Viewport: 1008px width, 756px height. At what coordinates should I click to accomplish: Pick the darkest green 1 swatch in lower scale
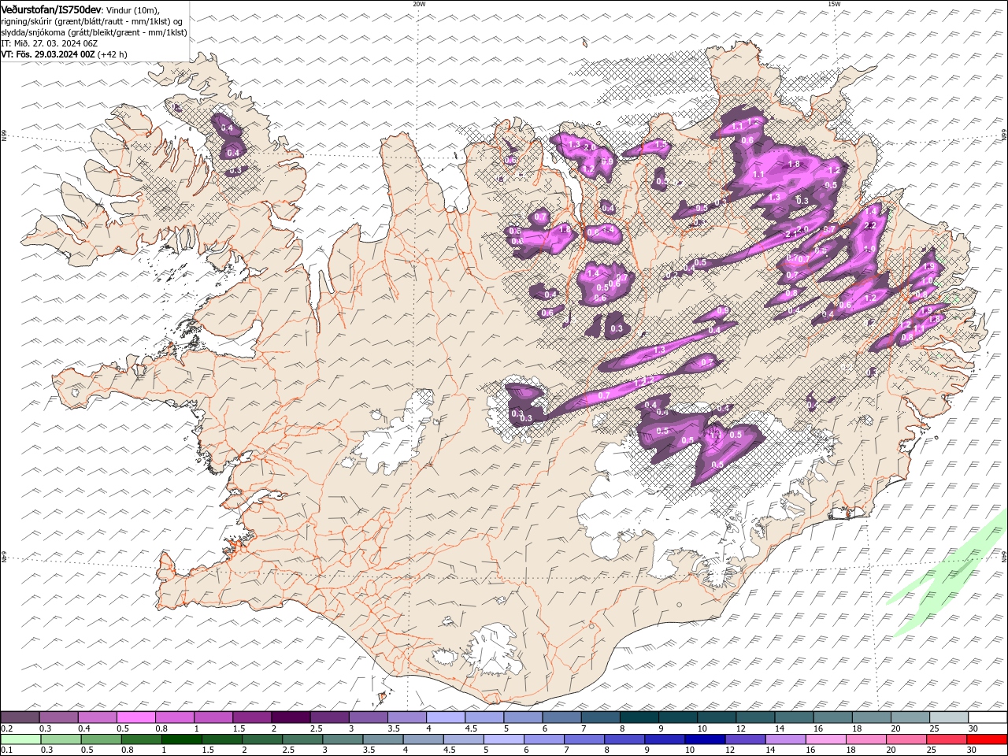(x=182, y=739)
